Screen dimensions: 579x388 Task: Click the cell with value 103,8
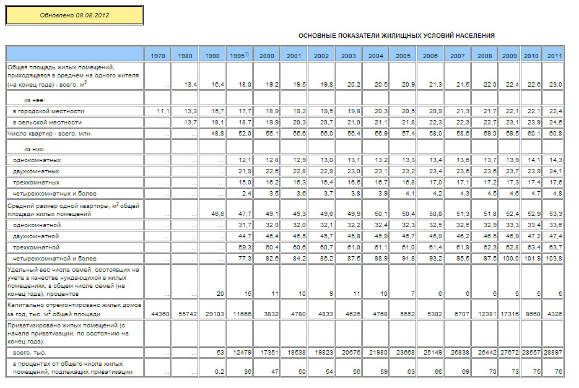pos(553,259)
